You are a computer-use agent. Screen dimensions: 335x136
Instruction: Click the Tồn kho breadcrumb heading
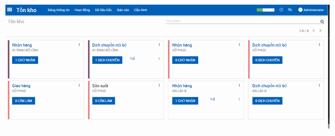[x=16, y=22]
